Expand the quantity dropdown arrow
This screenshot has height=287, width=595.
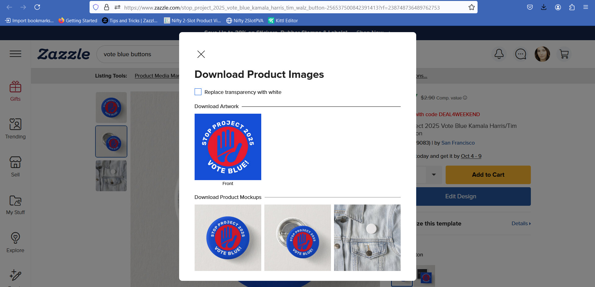(x=434, y=175)
